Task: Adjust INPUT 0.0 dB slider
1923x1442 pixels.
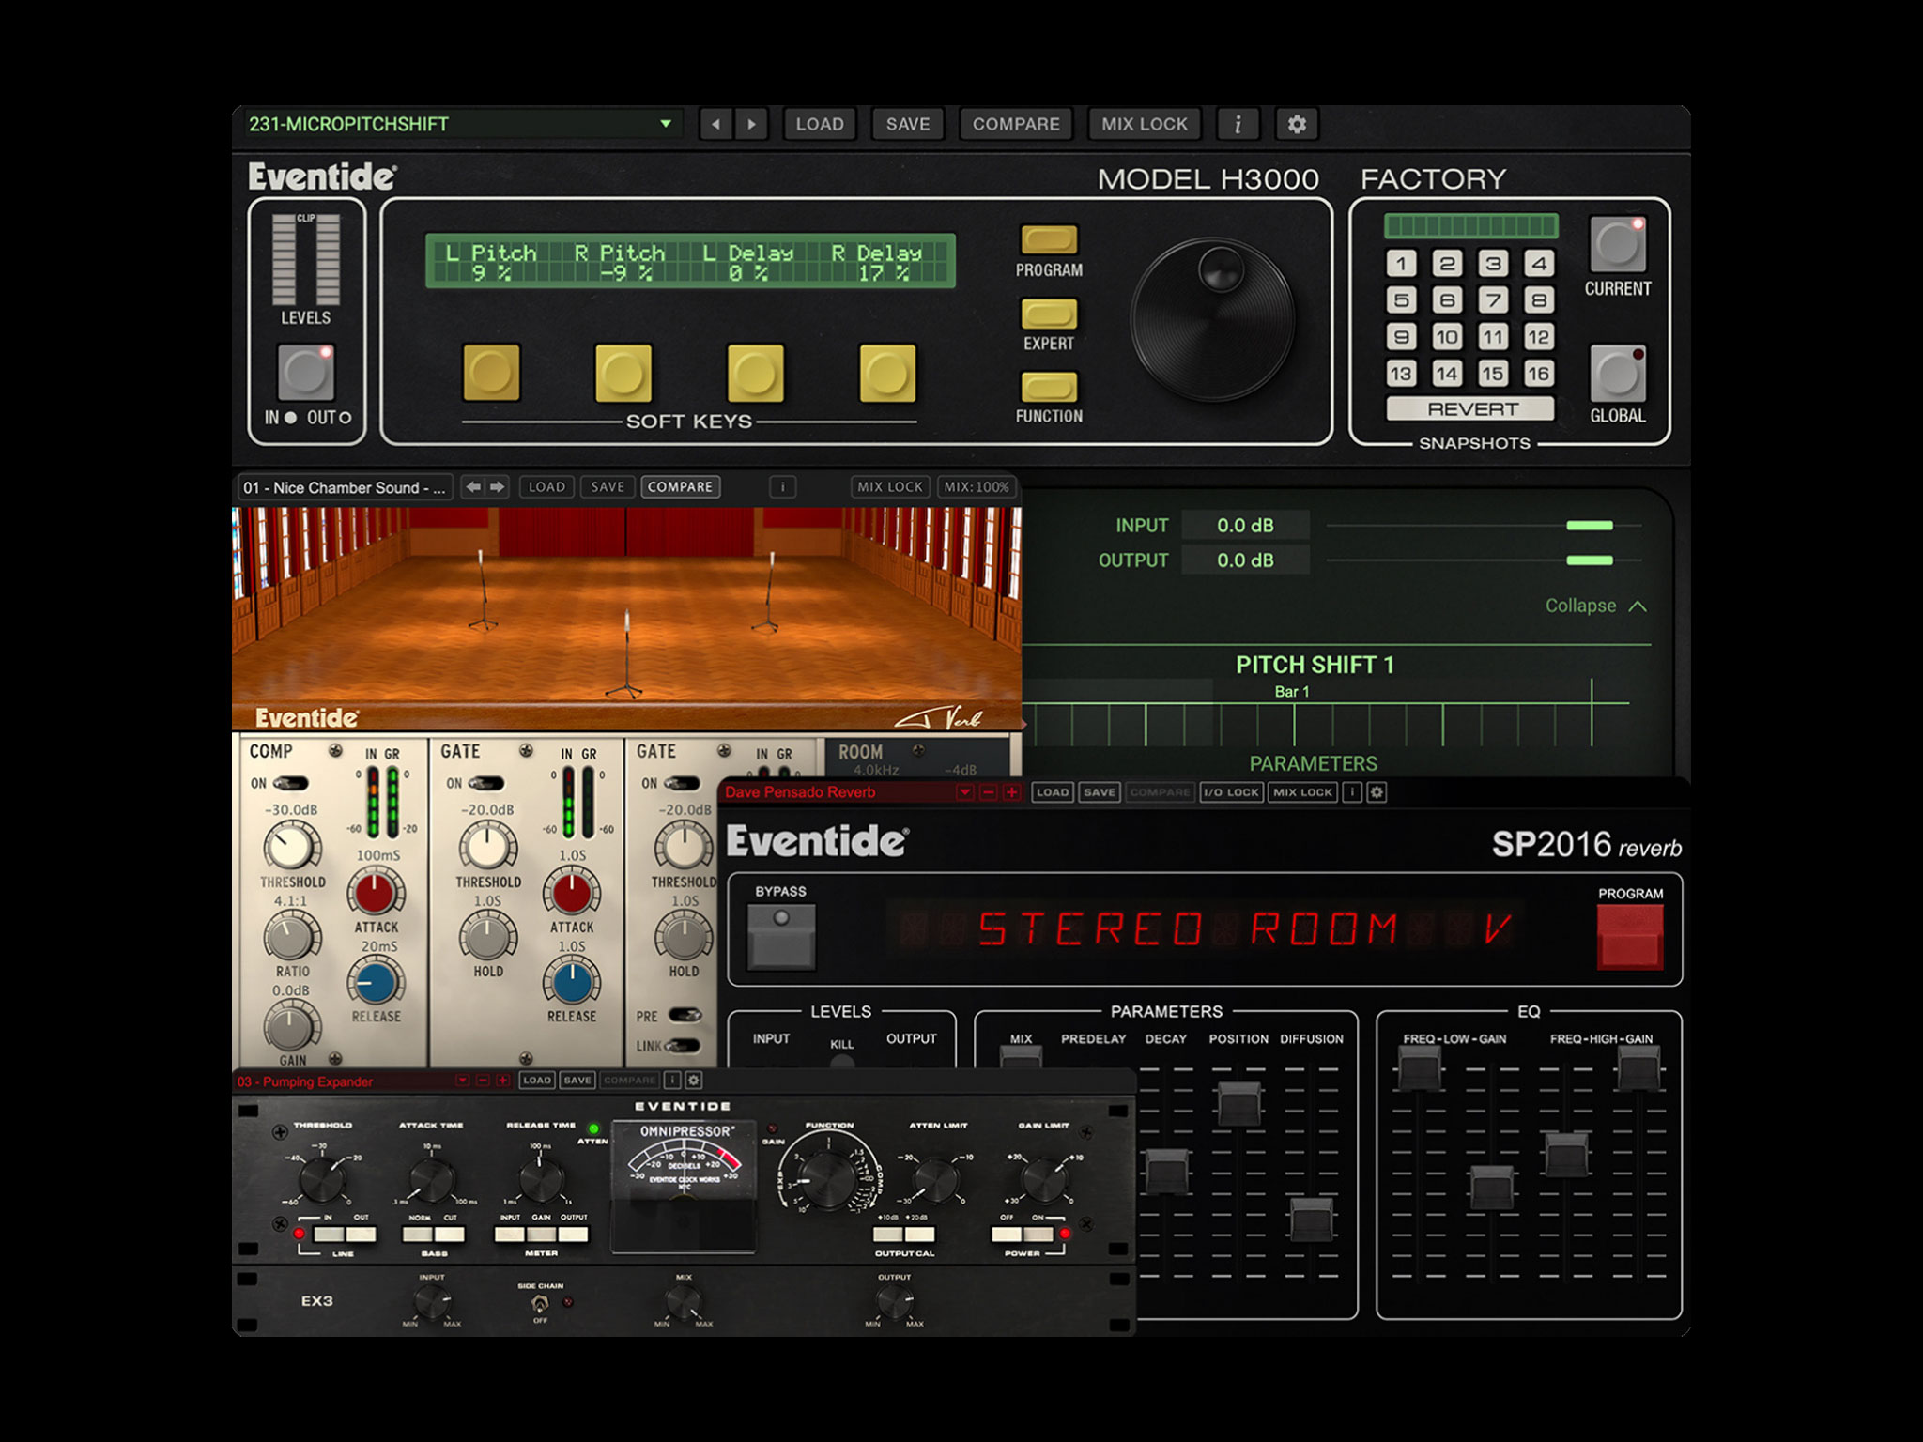Action: (1589, 526)
